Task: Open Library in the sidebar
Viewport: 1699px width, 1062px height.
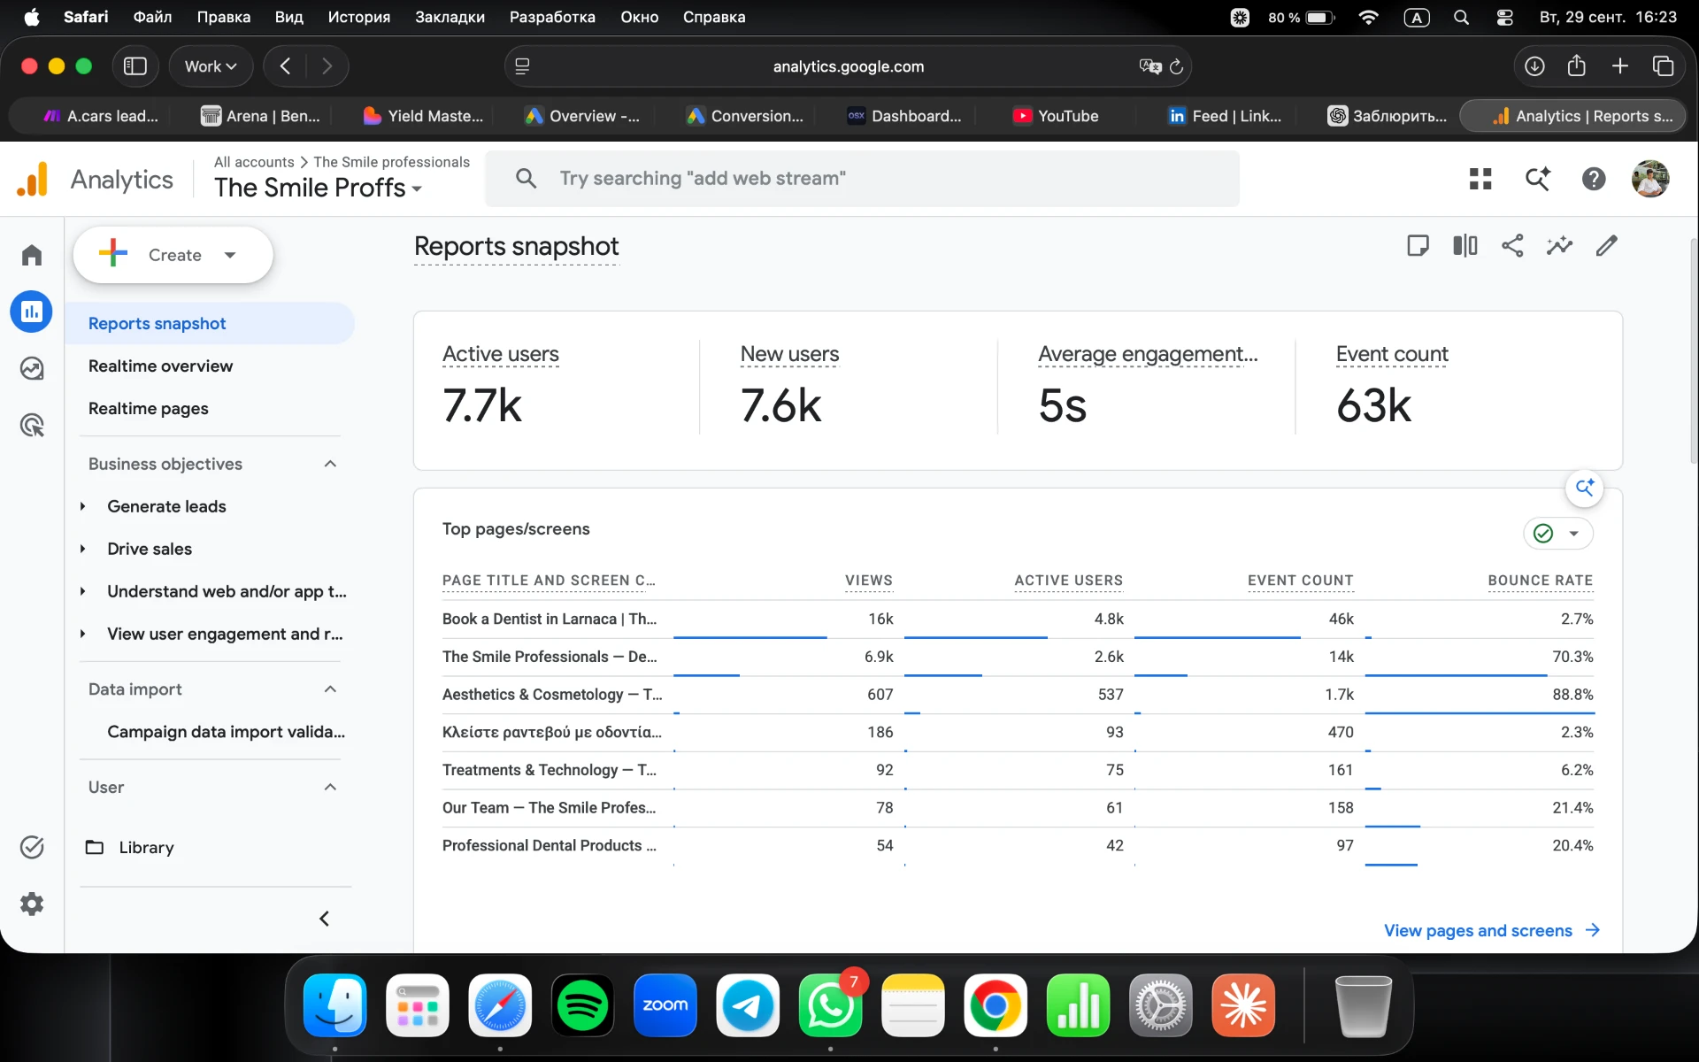Action: [146, 847]
